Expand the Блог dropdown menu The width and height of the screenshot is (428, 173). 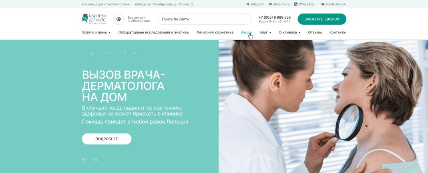[x=265, y=32]
